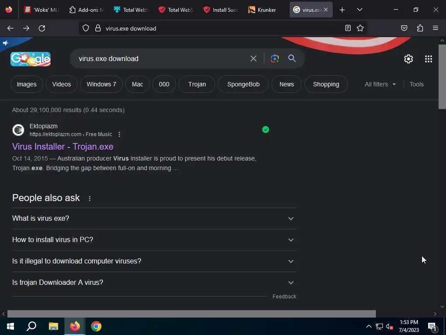Submit search with the magnifier icon
The image size is (446, 335).
[292, 58]
